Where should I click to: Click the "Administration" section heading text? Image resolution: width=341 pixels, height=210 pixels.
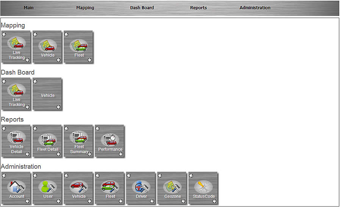tap(21, 166)
